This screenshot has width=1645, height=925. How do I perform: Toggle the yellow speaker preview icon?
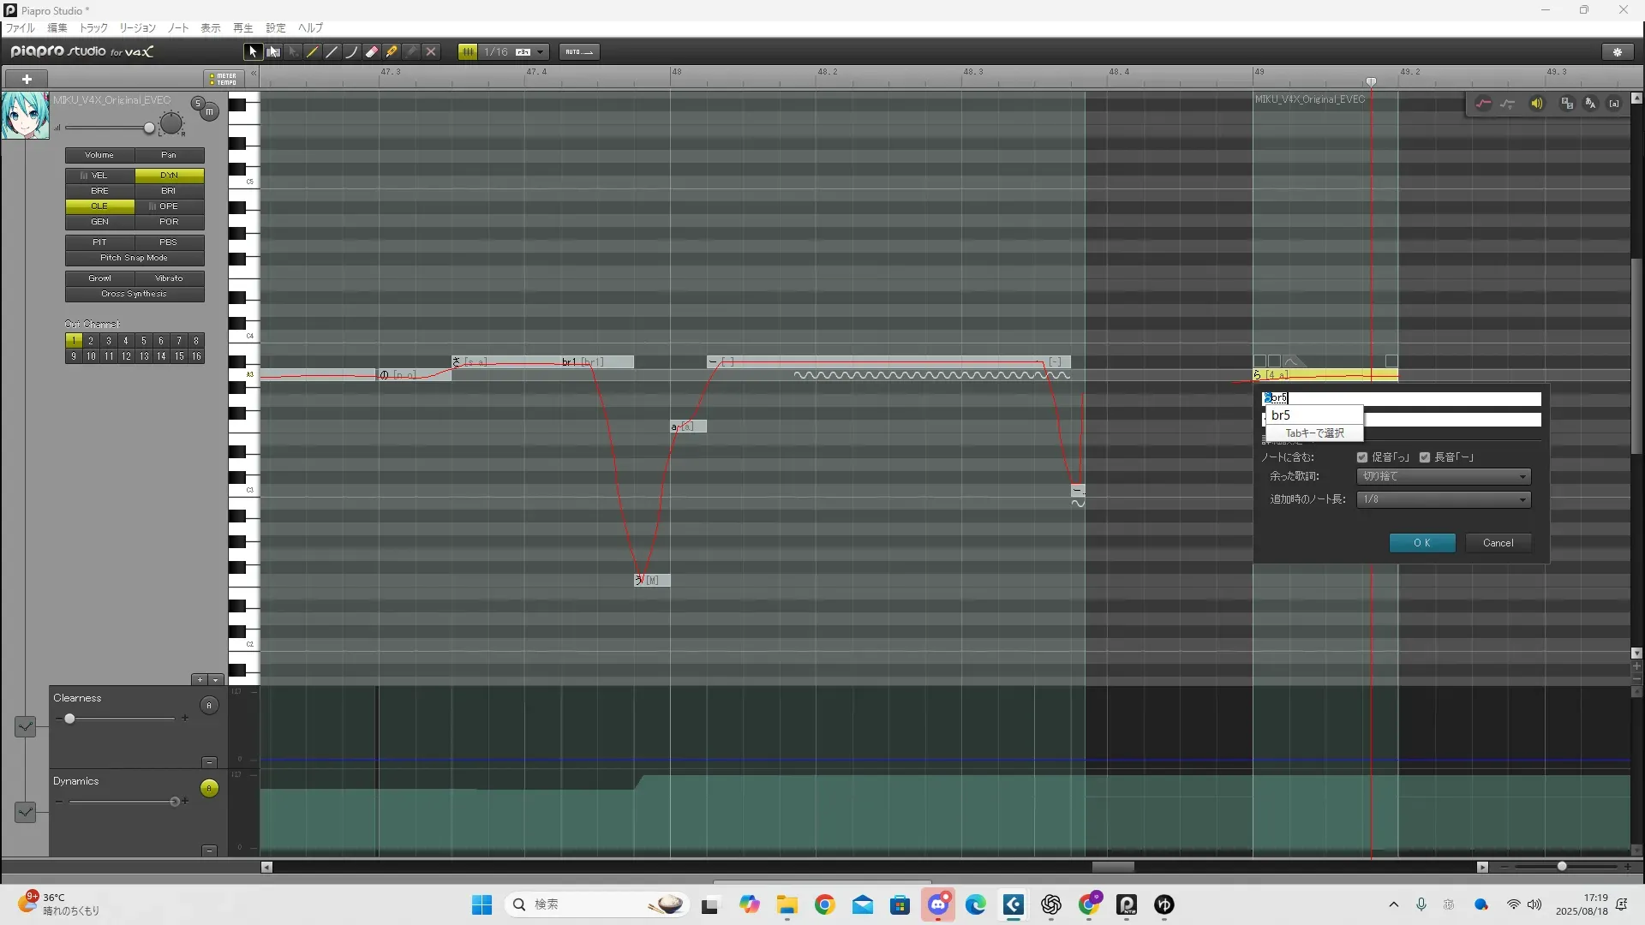1537,104
